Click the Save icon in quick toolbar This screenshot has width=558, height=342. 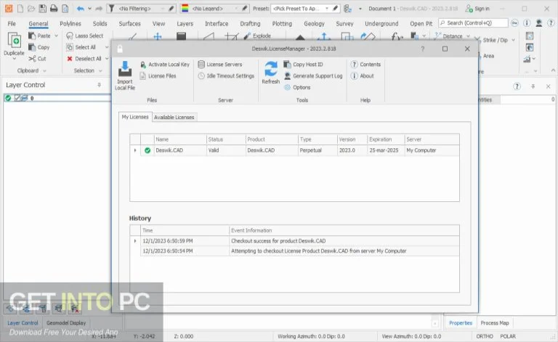click(x=43, y=8)
